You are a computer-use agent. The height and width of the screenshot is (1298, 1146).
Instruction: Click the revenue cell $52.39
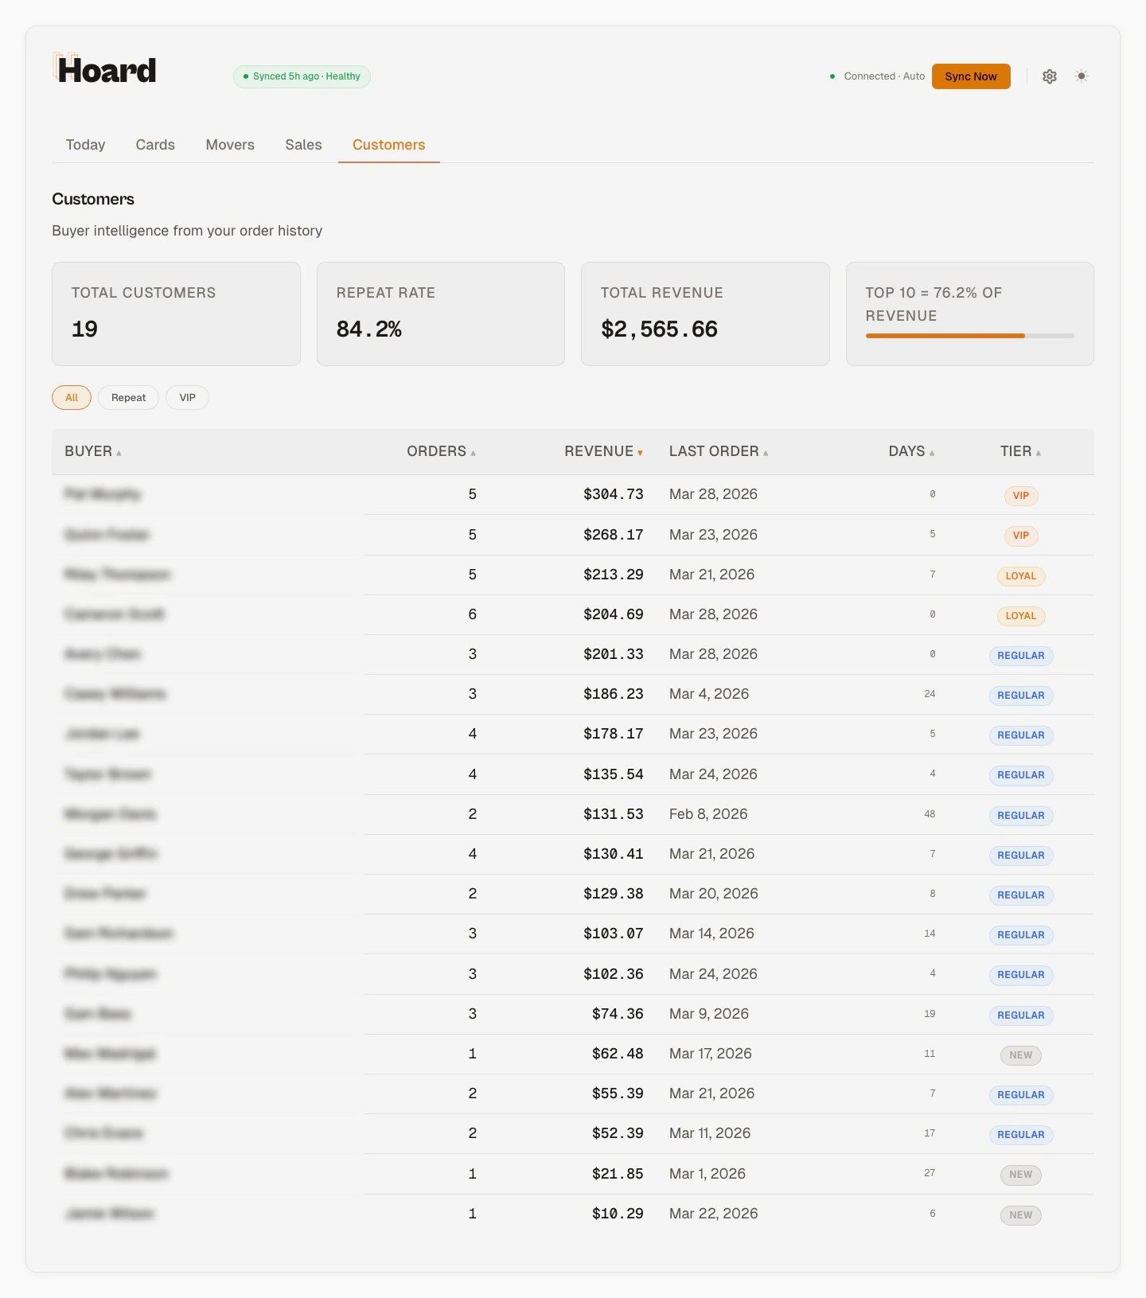(x=618, y=1133)
